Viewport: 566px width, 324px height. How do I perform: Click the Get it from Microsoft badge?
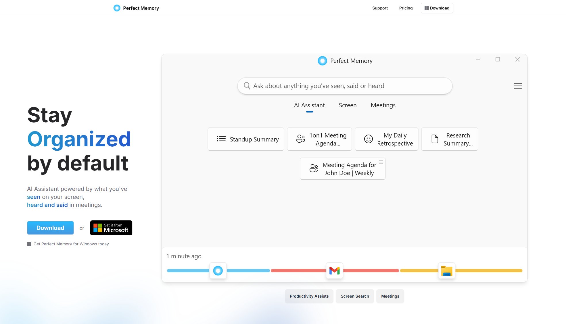tap(111, 228)
